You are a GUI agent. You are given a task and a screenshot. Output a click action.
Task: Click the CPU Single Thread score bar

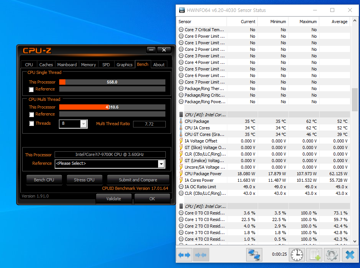point(112,82)
